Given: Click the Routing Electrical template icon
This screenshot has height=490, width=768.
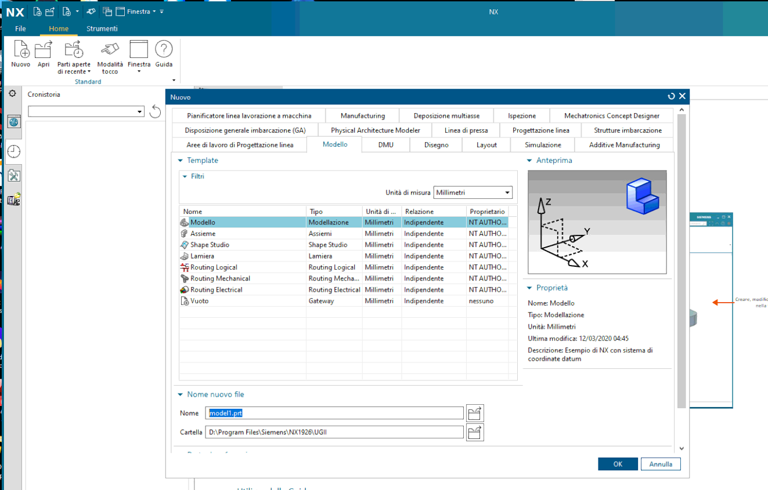Looking at the screenshot, I should [x=185, y=289].
